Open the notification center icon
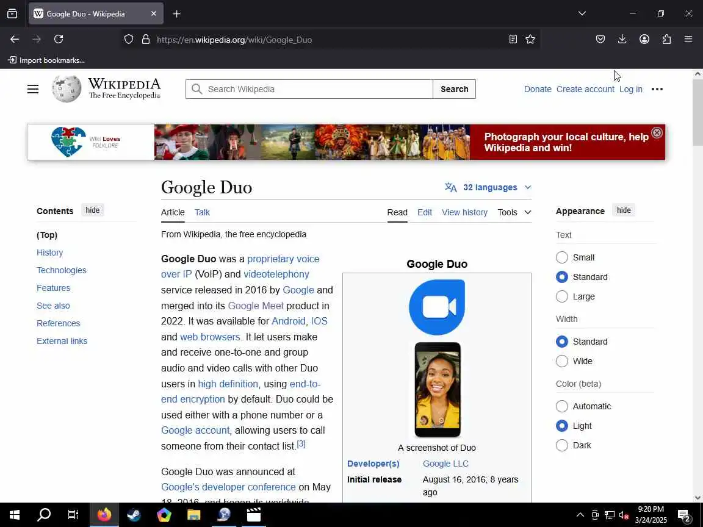 pos(685,515)
